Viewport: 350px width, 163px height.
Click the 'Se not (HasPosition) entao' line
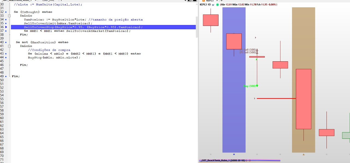42,42
